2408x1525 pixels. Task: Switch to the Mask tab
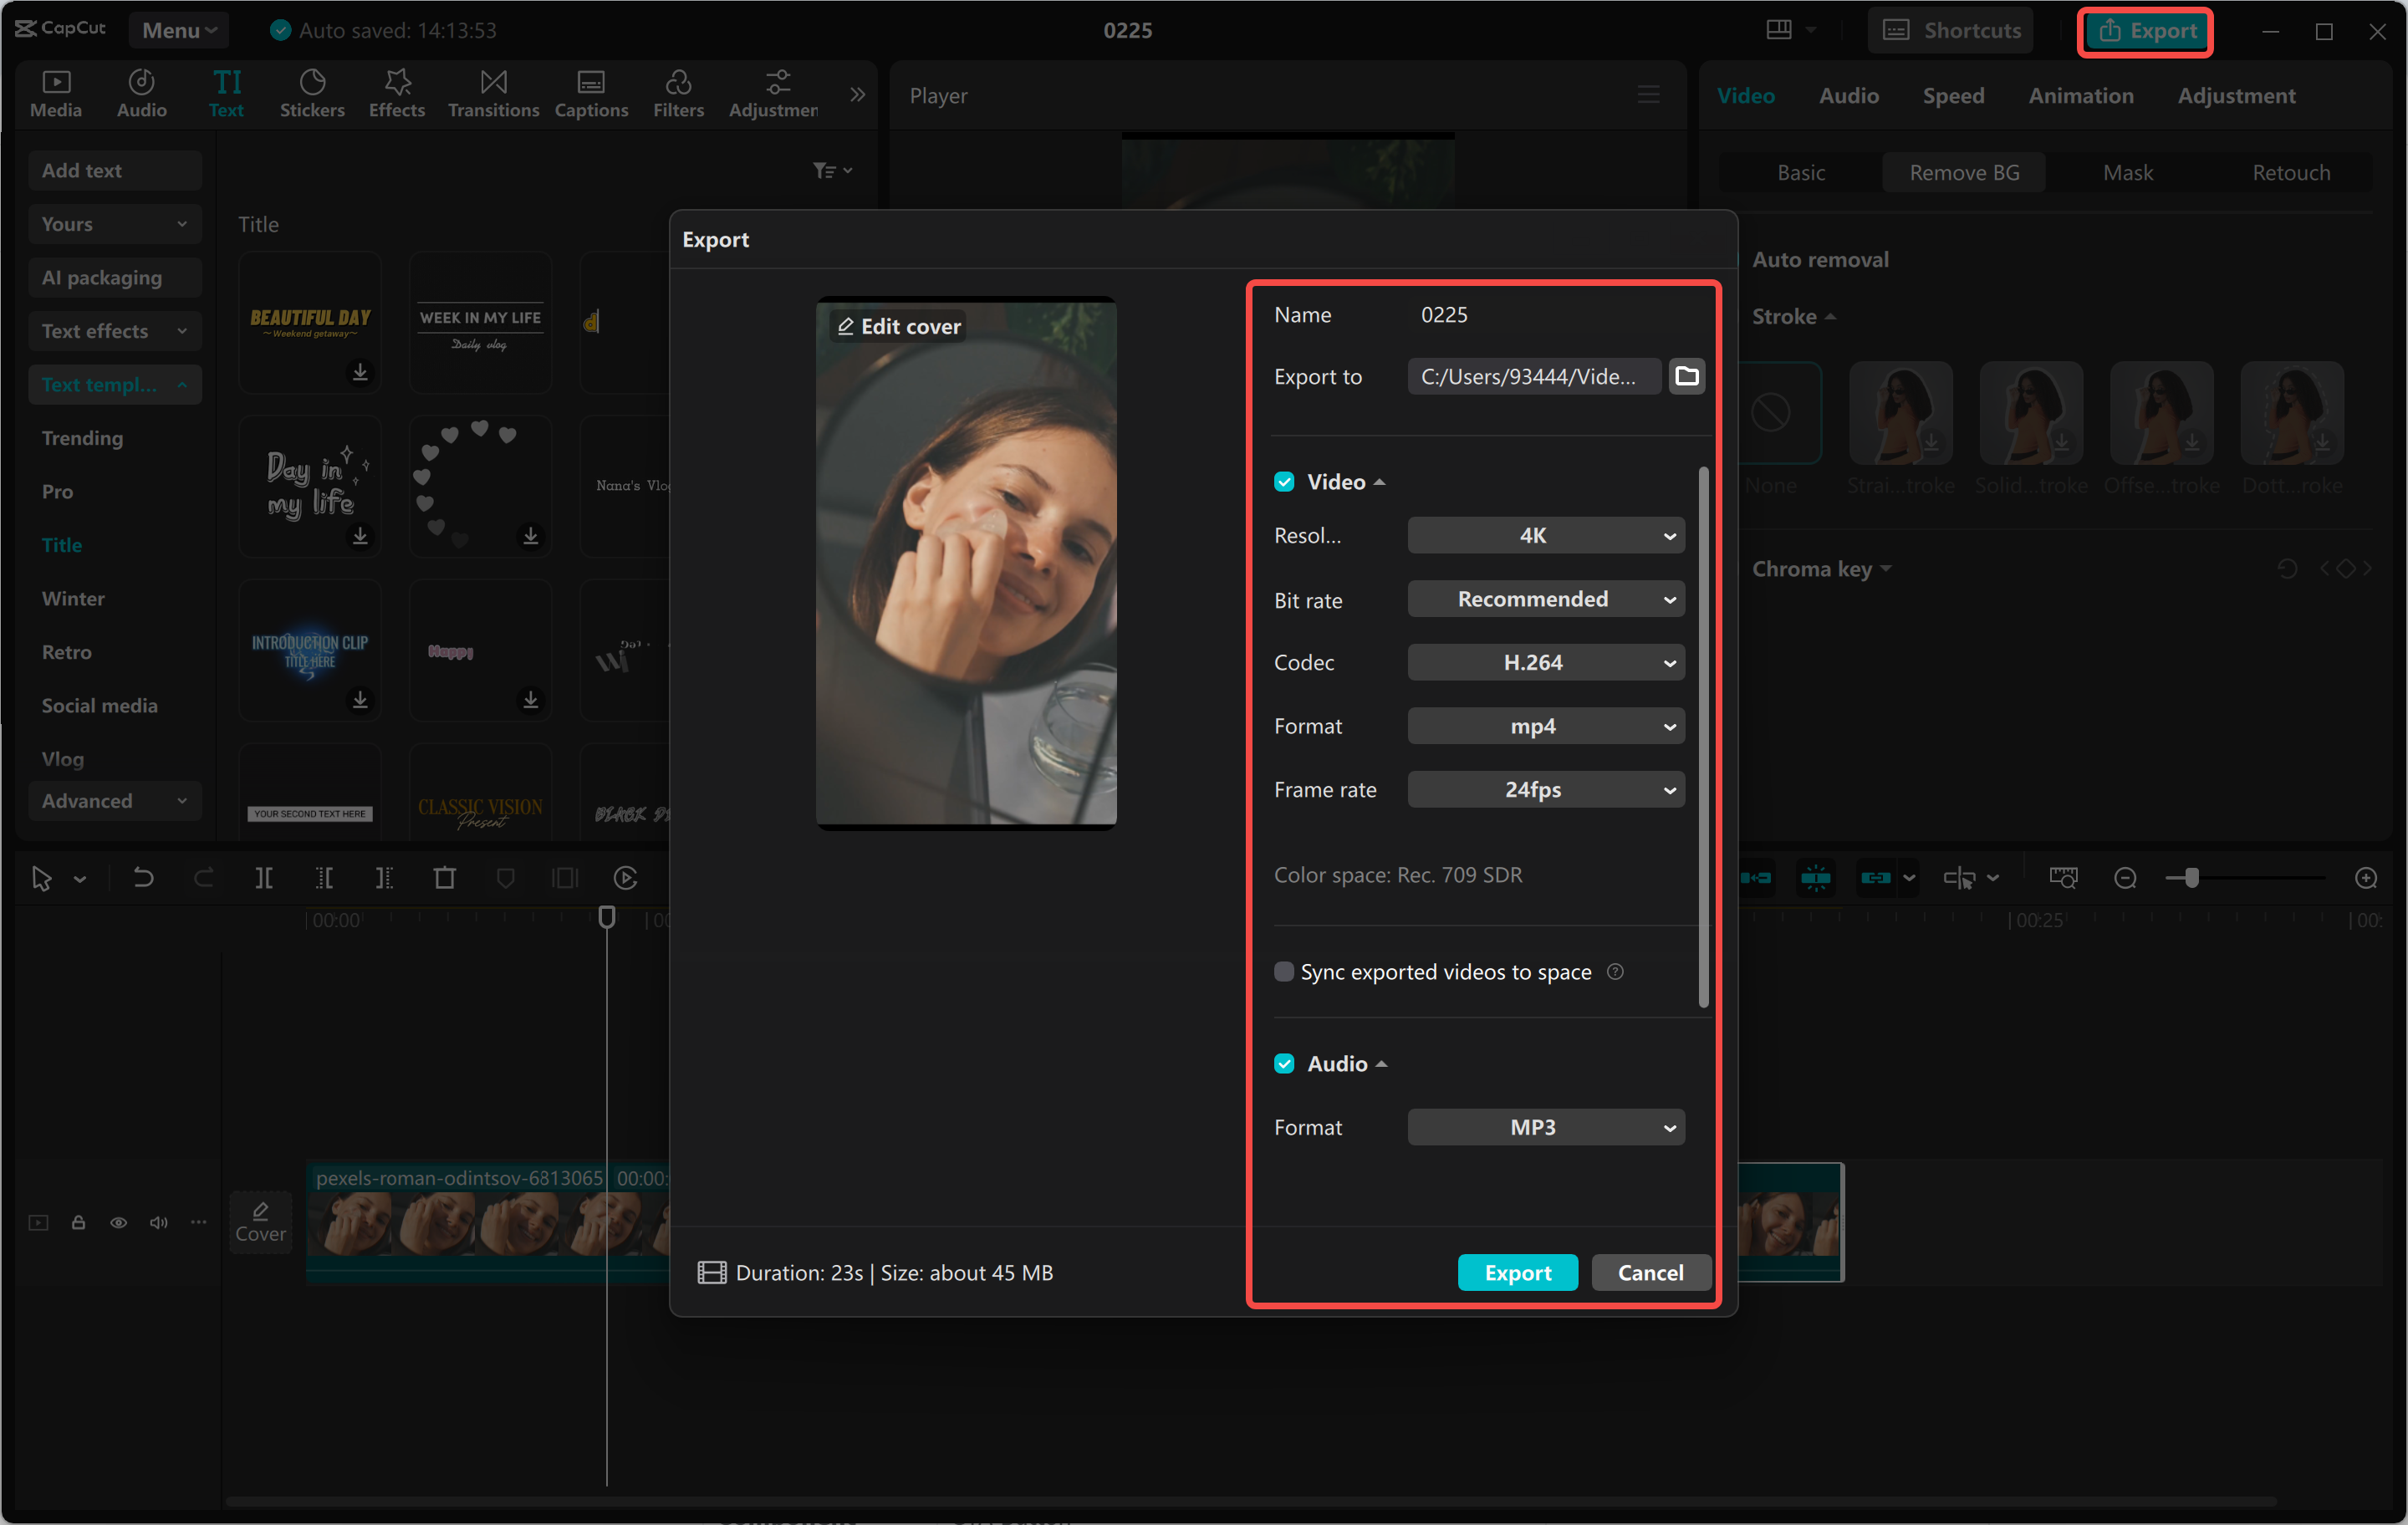click(x=2128, y=172)
